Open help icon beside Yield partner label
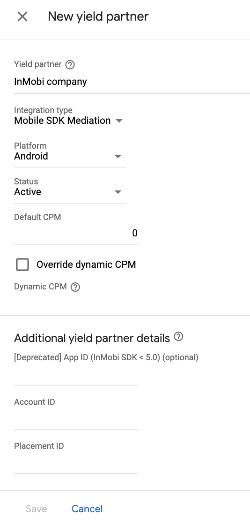Viewport: 250px width, 523px height. tap(70, 65)
